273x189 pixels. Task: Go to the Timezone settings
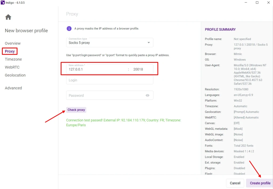pos(13,59)
